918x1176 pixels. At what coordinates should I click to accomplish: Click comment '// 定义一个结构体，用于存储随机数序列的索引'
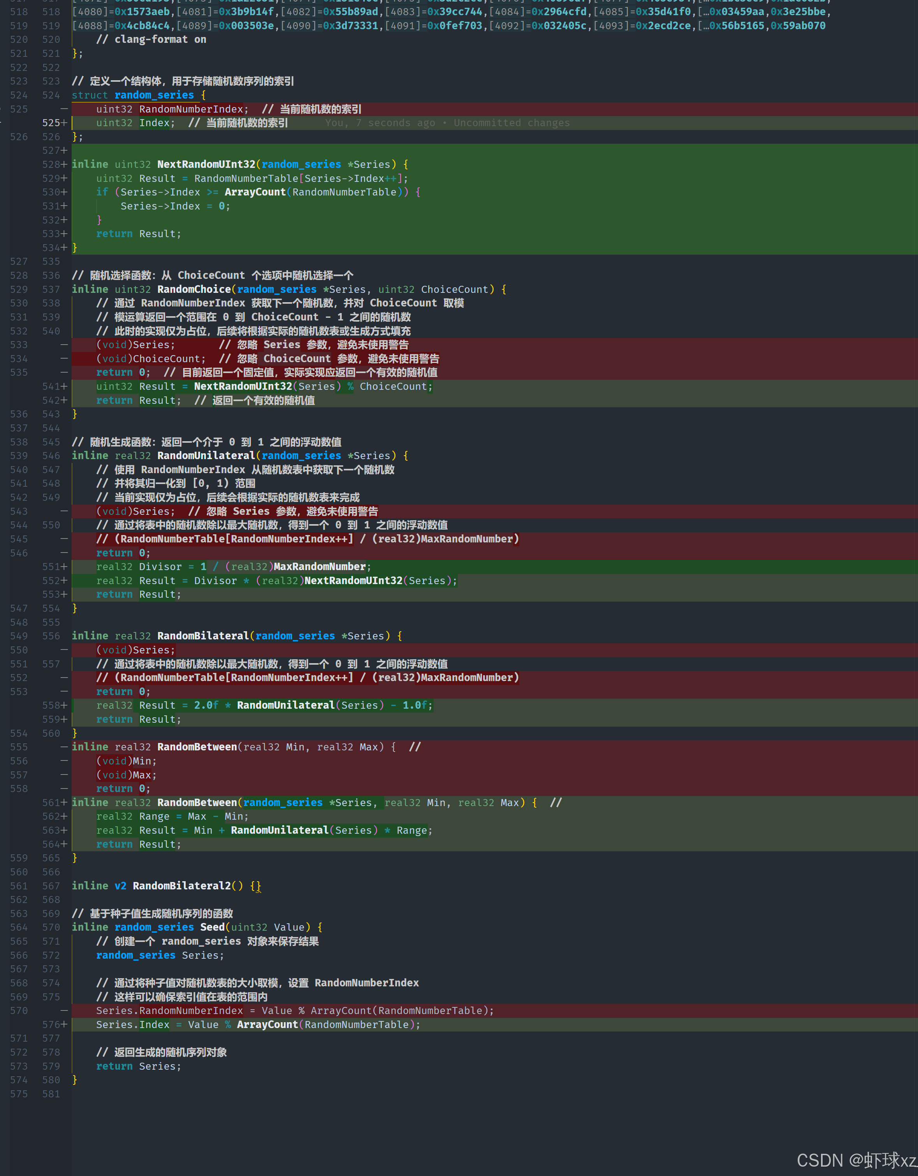183,81
